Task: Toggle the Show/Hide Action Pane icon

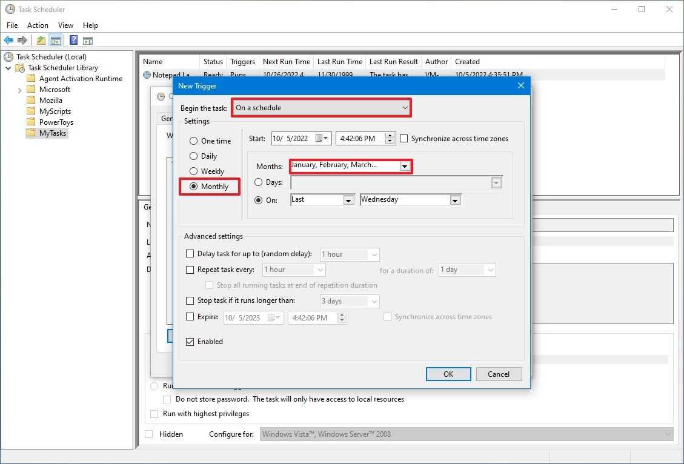Action: pos(88,41)
